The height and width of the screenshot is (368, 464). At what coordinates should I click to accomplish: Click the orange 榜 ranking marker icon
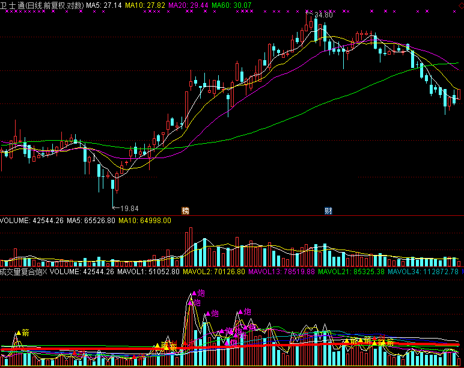tap(185, 211)
